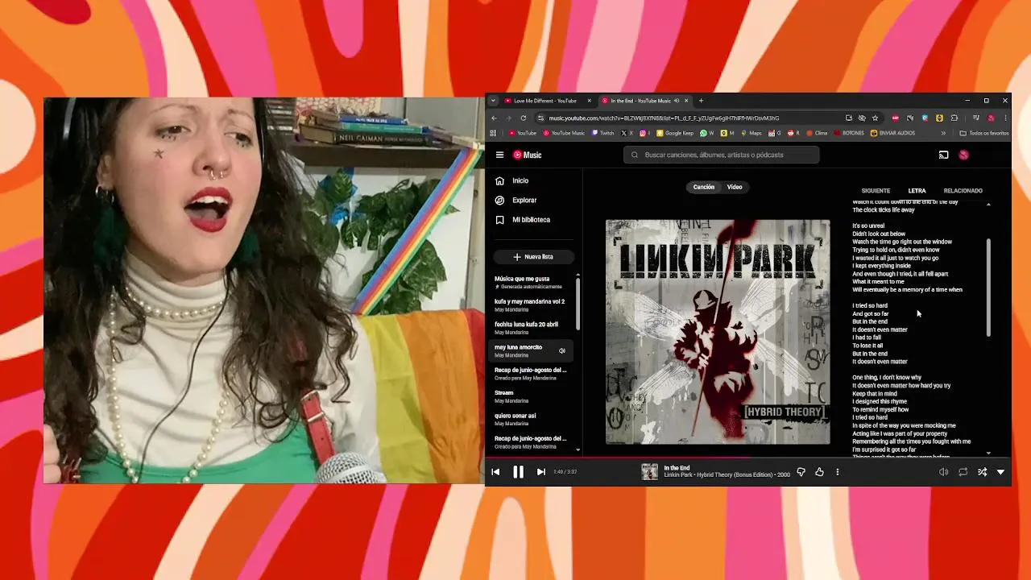Viewport: 1031px width, 580px height.
Task: Open a new browser tab
Action: tap(701, 101)
